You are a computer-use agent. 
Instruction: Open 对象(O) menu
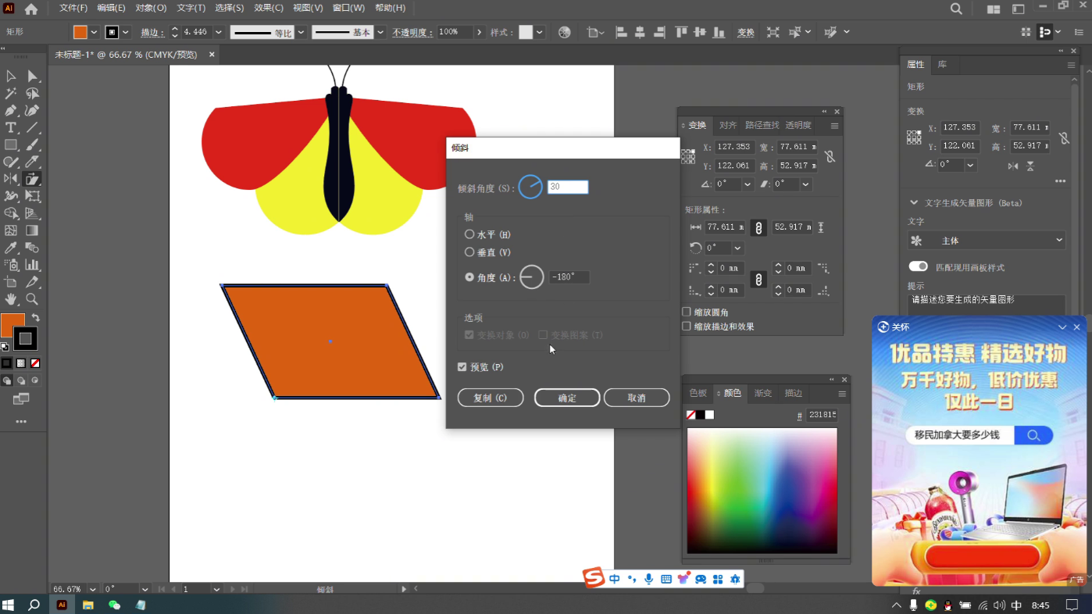click(151, 8)
